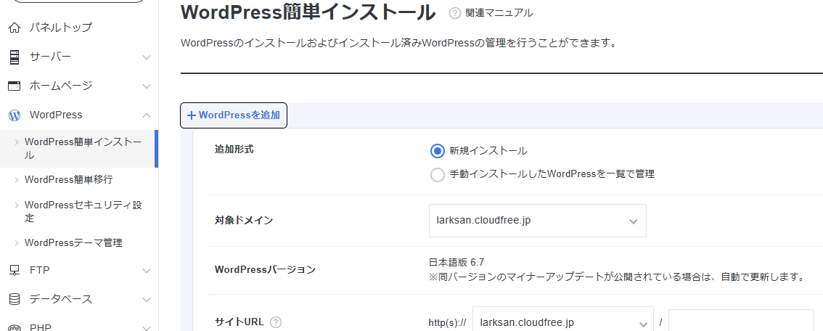Select the 新規インストール radio button

[x=437, y=151]
